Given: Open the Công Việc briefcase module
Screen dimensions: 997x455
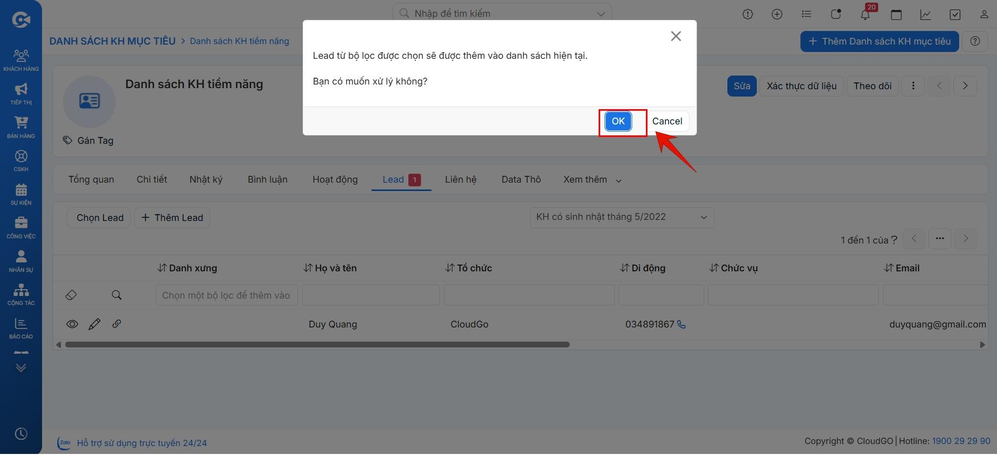Looking at the screenshot, I should 21,228.
